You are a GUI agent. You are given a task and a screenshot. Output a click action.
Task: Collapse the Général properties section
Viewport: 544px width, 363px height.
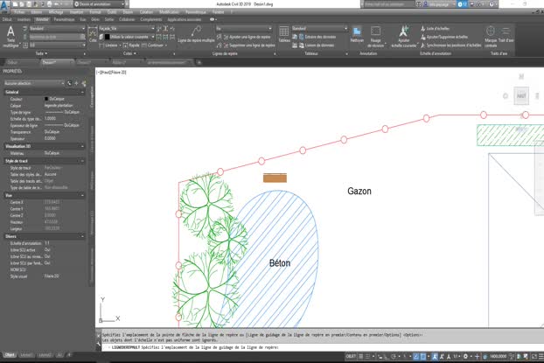point(82,93)
